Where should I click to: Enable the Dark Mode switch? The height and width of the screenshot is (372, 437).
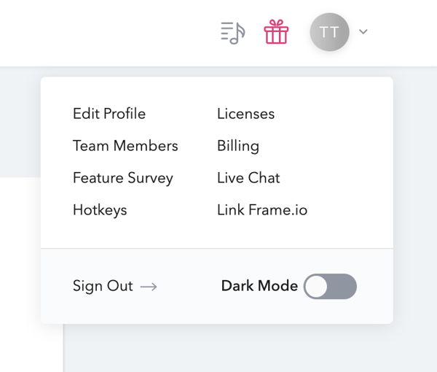pyautogui.click(x=330, y=287)
